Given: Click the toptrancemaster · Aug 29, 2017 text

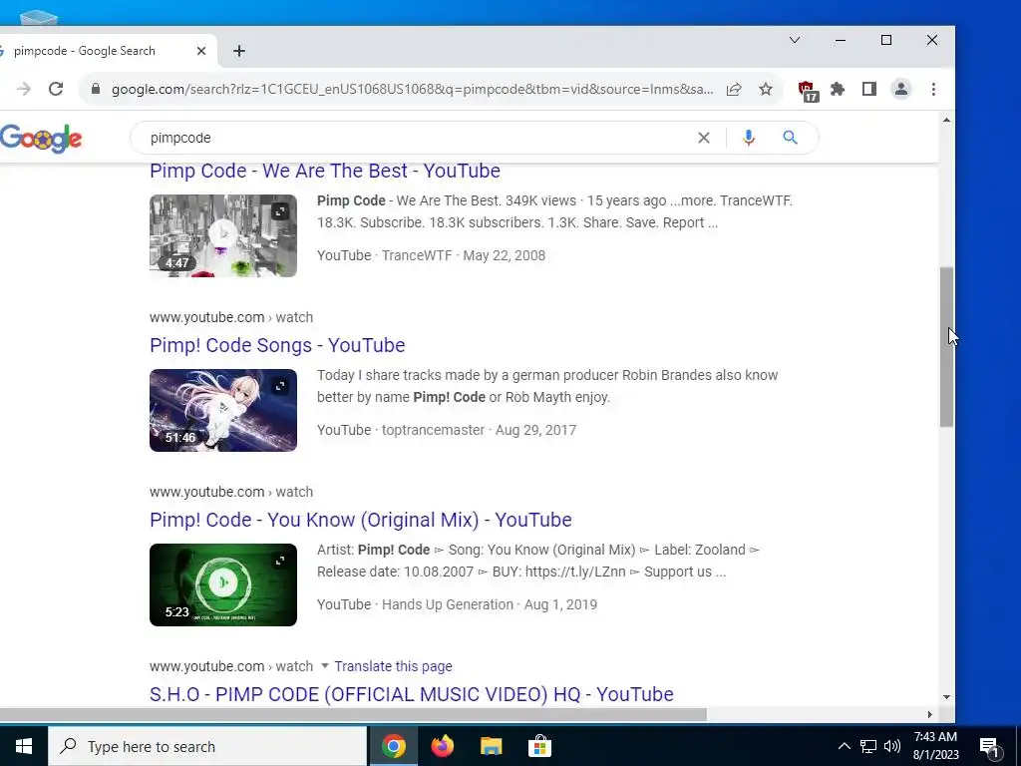Looking at the screenshot, I should 479,430.
